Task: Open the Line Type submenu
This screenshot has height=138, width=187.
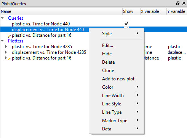Action: (117, 112)
